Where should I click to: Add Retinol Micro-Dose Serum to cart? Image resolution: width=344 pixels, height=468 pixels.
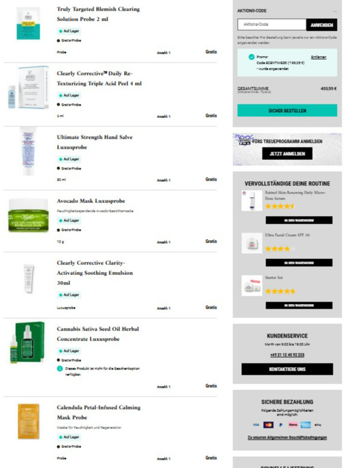[299, 220]
